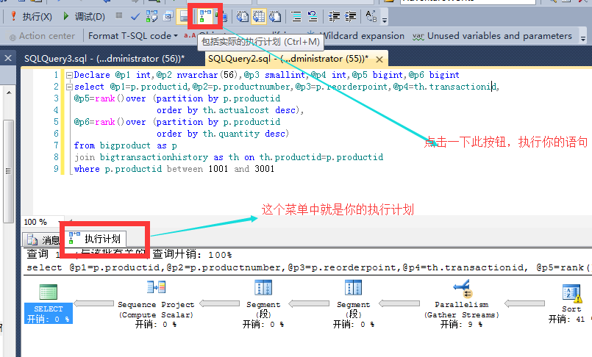Screen dimensions: 592x357
Task: Click the Decrease Indent icon
Action: click(334, 16)
